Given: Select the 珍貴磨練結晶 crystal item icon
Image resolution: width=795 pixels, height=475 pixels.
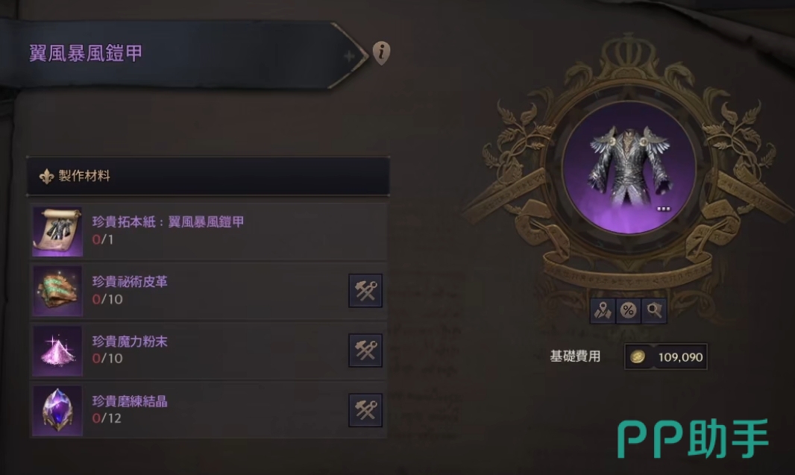Looking at the screenshot, I should click(57, 411).
